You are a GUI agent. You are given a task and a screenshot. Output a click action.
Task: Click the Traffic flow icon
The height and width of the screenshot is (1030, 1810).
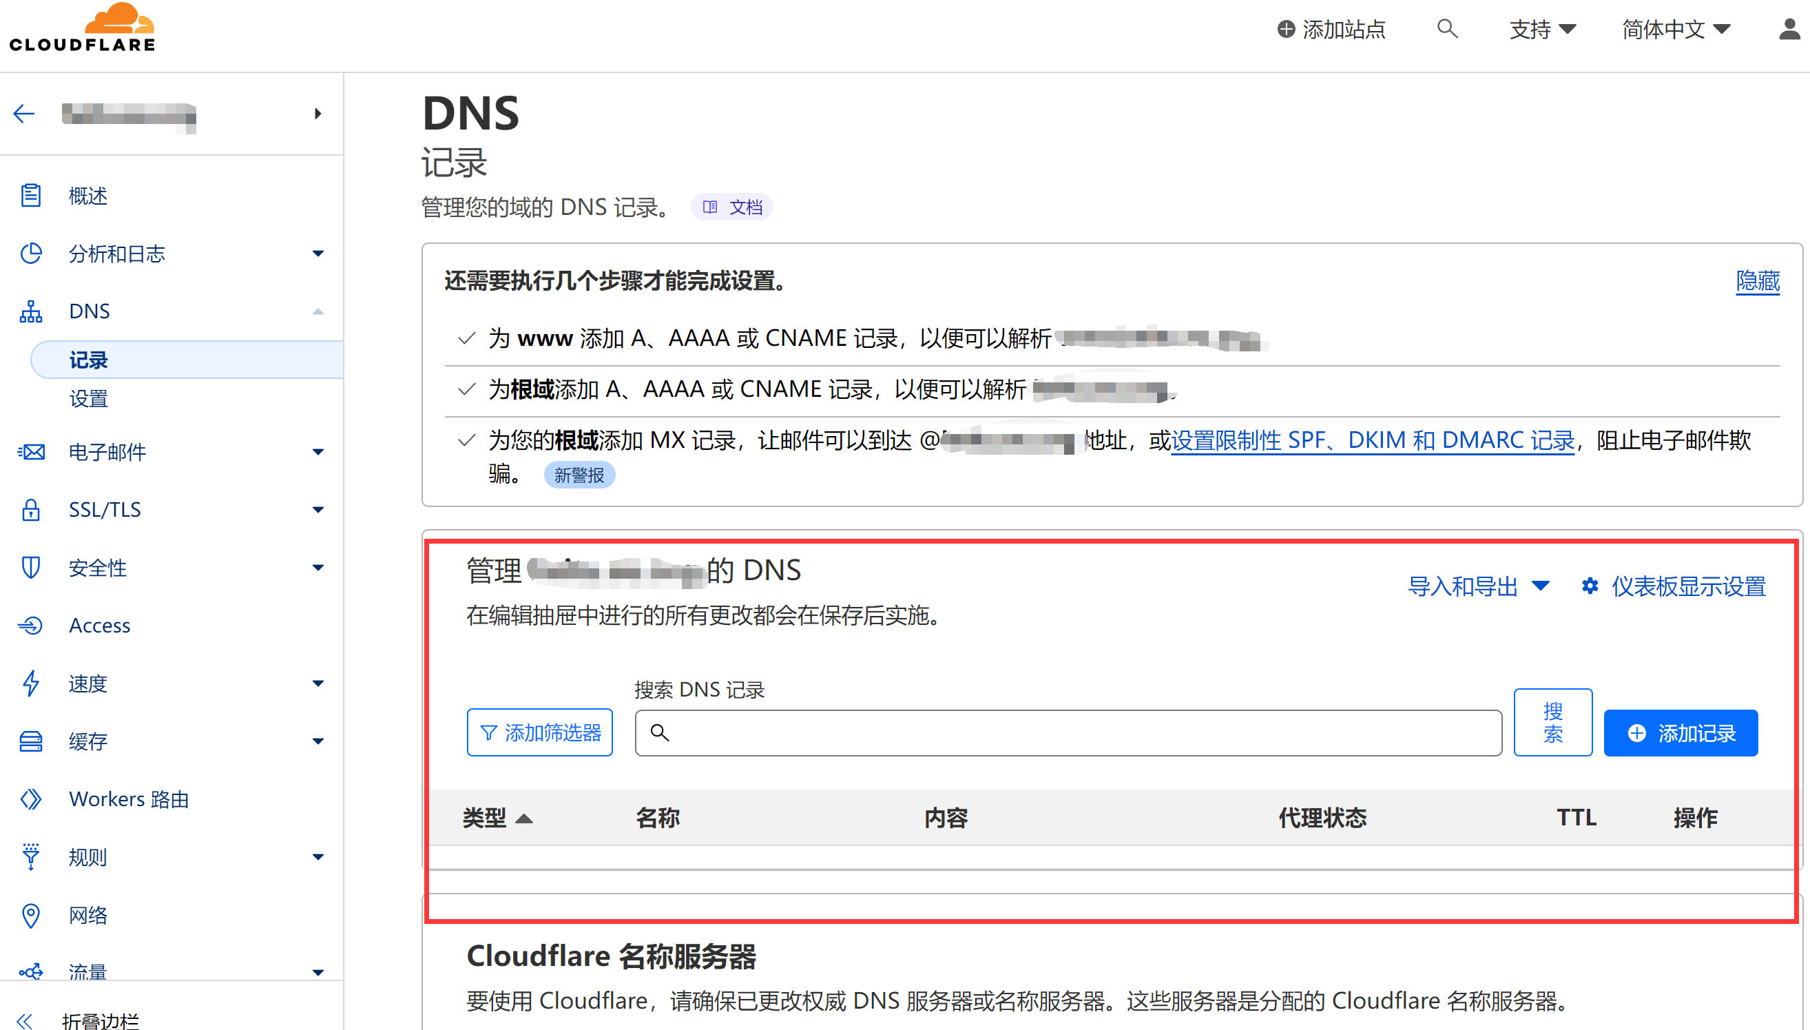coord(30,972)
